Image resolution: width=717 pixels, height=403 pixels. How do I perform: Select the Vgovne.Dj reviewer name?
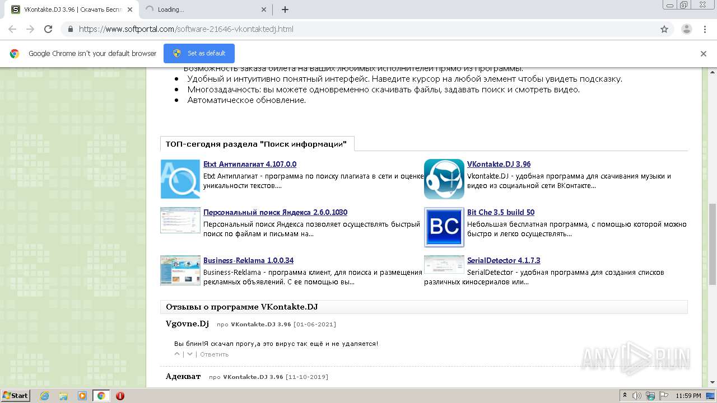[x=187, y=324]
